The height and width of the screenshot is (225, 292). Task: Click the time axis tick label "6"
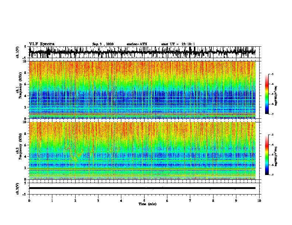(x=167, y=201)
